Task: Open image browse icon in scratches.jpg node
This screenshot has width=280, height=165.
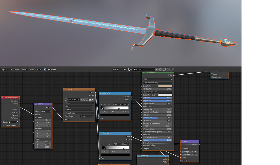Action: [x=67, y=99]
